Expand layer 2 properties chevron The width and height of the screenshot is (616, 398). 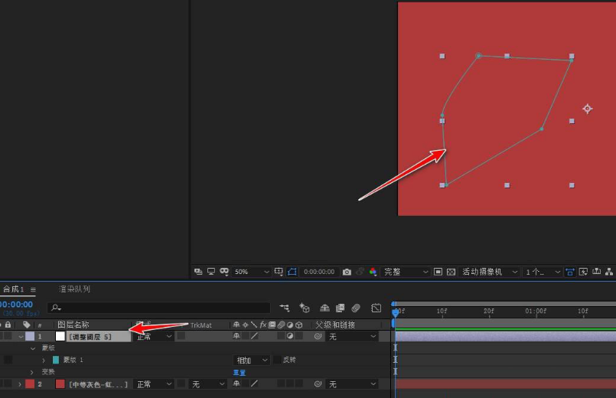pyautogui.click(x=20, y=384)
